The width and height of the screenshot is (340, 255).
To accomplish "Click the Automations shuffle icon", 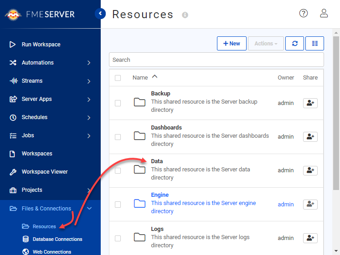I will [x=13, y=63].
